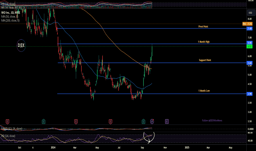Screen dimensions: 256x151
Task: Click the Oct label on time axis
Action: point(20,148)
